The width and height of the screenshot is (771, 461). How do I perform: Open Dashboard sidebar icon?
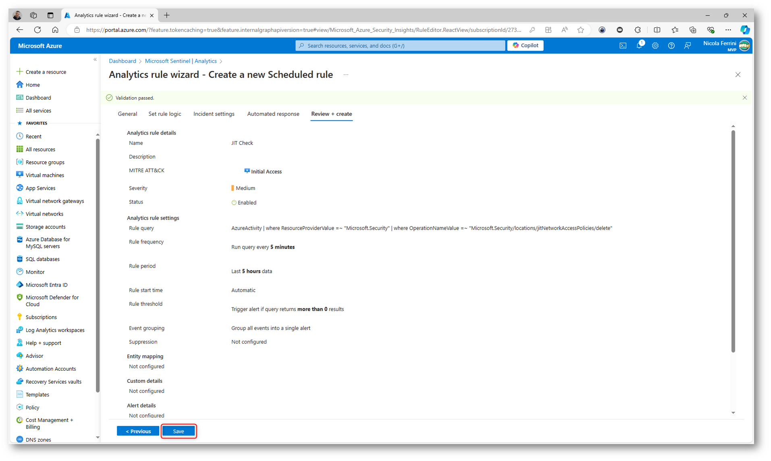[x=19, y=98]
